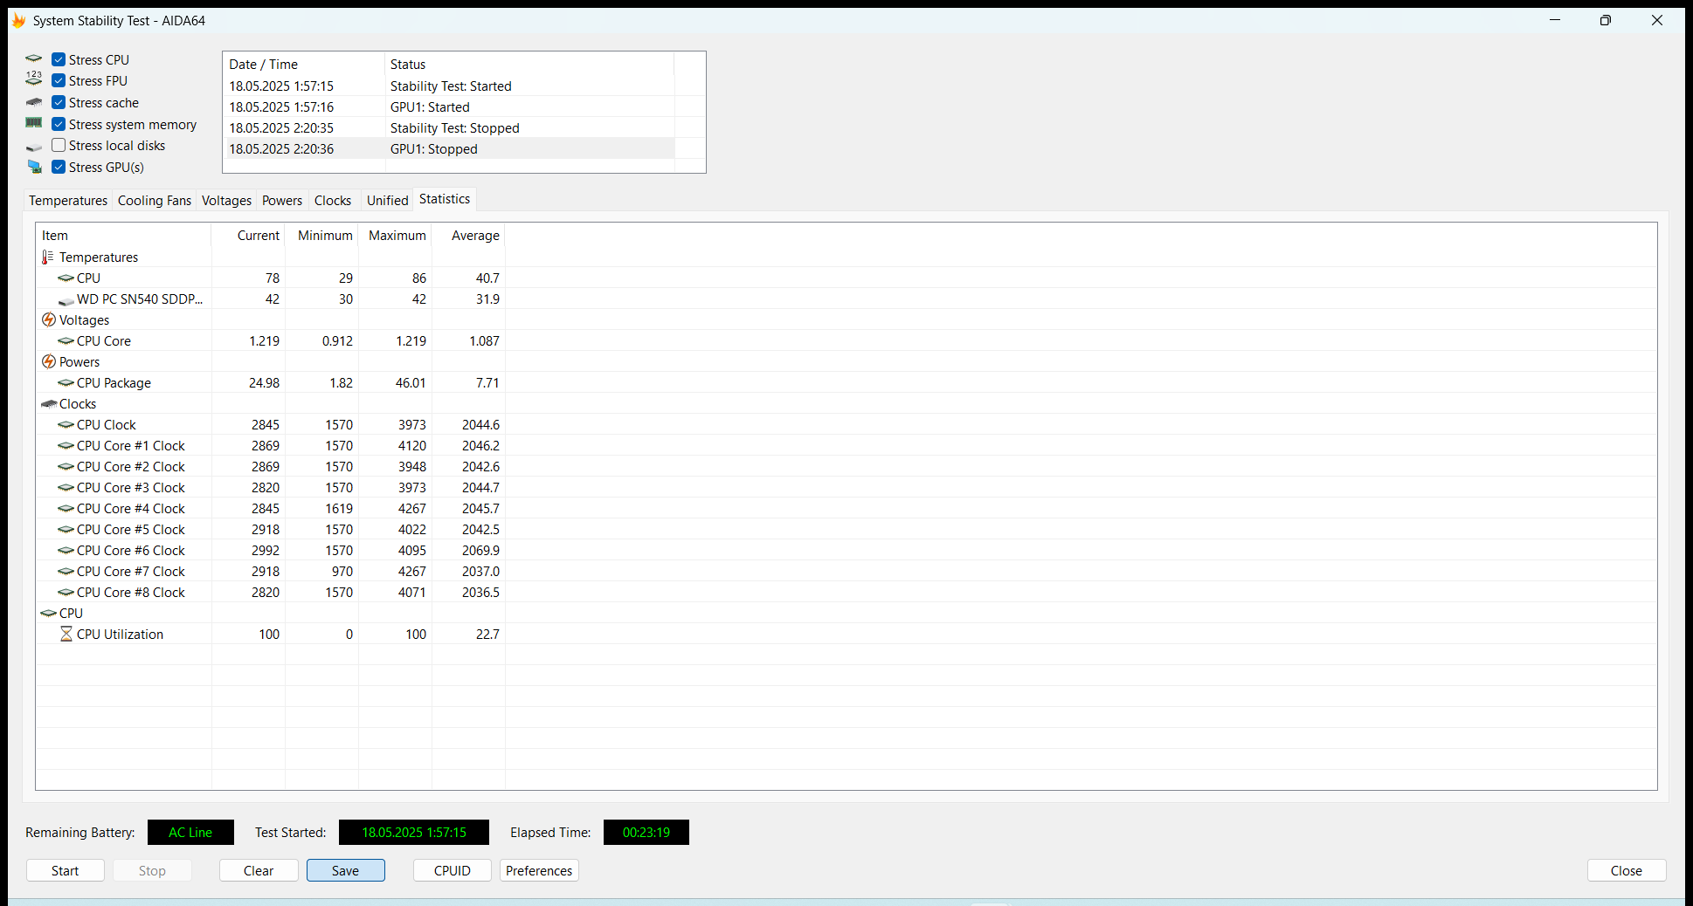The height and width of the screenshot is (906, 1693).
Task: Click the AIDA64 flame icon in title bar
Action: click(x=18, y=20)
